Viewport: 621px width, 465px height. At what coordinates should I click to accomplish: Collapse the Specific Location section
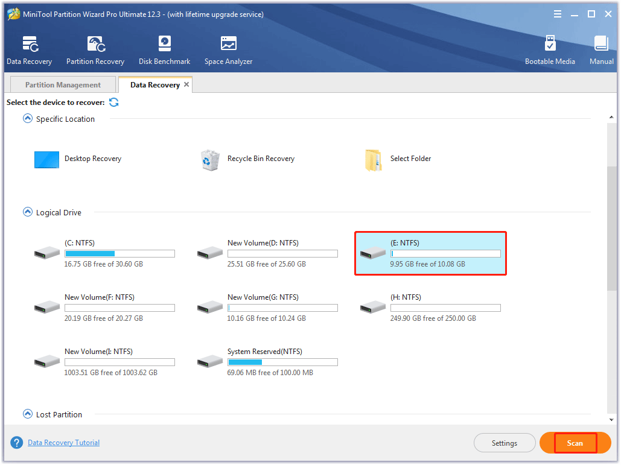tap(27, 118)
